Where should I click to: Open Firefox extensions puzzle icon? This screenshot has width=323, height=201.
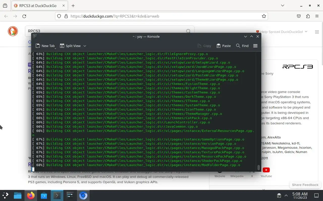tap(308, 16)
